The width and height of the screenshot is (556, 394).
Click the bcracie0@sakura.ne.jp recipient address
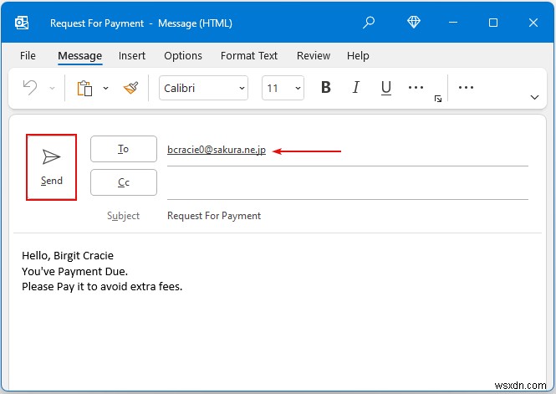coord(217,150)
